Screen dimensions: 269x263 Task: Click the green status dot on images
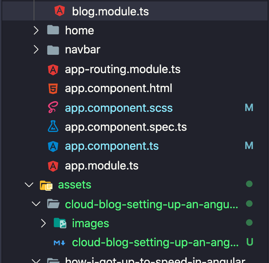click(249, 223)
